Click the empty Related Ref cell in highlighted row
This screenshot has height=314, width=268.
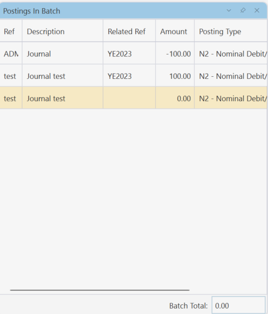pyautogui.click(x=129, y=98)
